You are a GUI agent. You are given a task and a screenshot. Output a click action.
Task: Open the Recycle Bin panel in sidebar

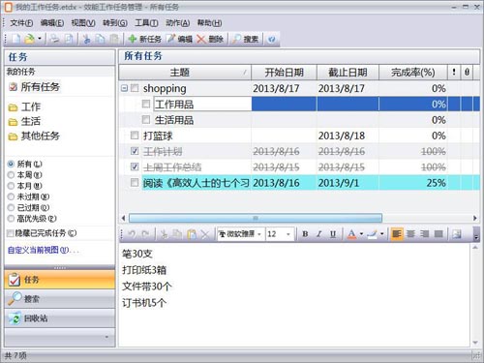click(60, 318)
